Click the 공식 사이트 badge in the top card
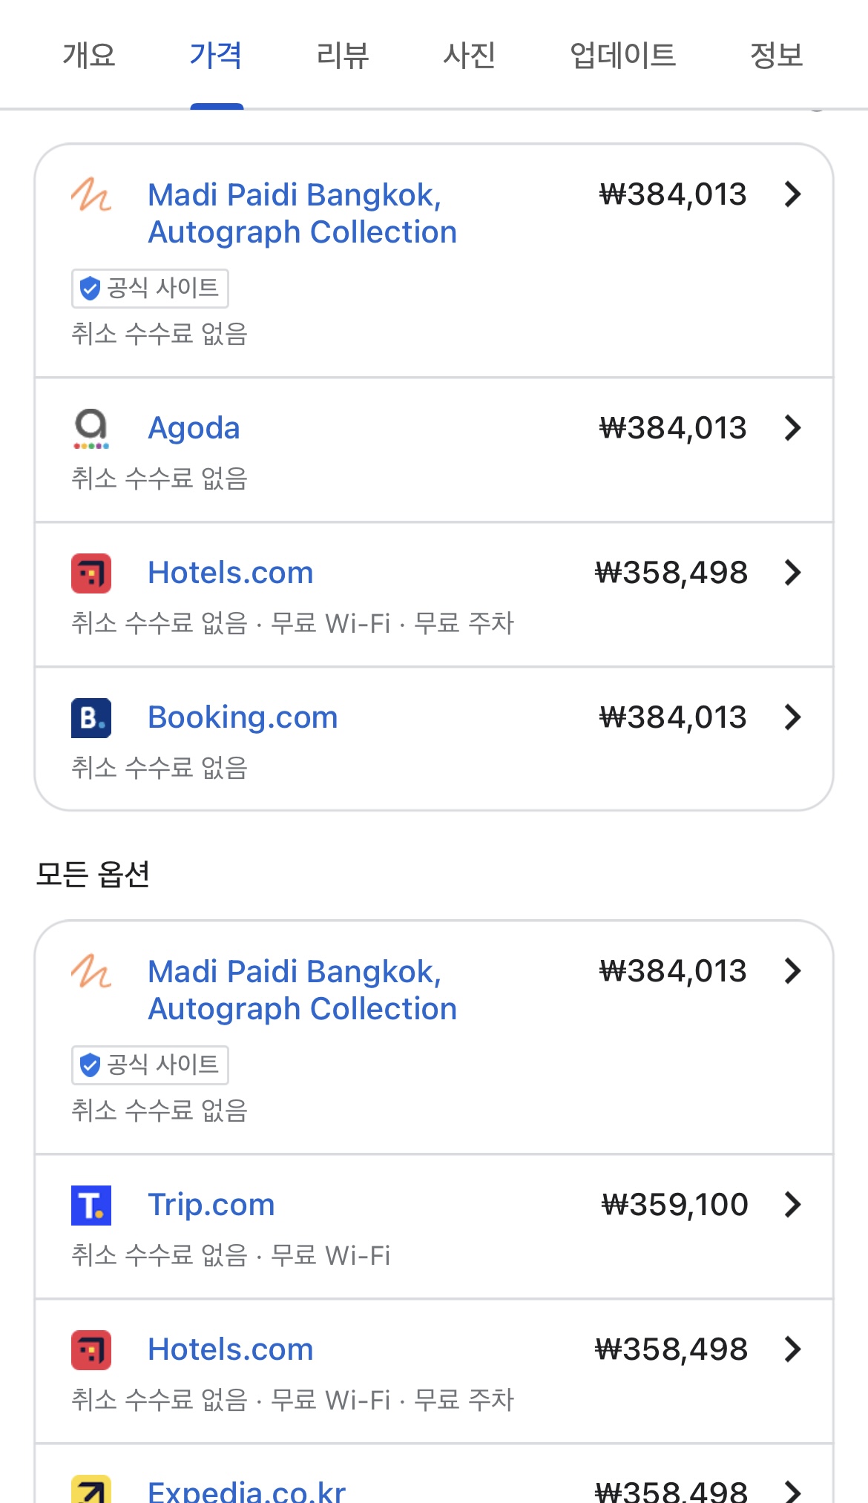 (x=150, y=289)
